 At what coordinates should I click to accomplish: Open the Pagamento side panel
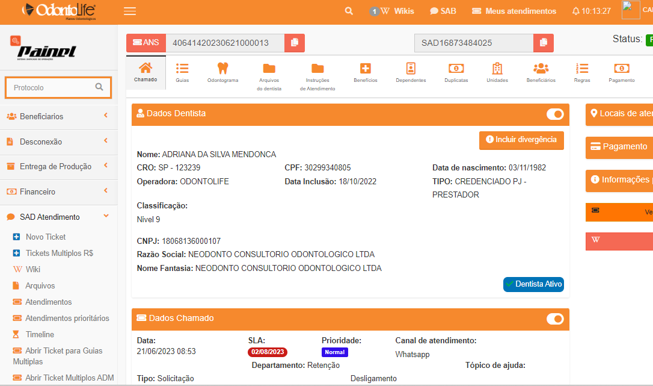[619, 147]
